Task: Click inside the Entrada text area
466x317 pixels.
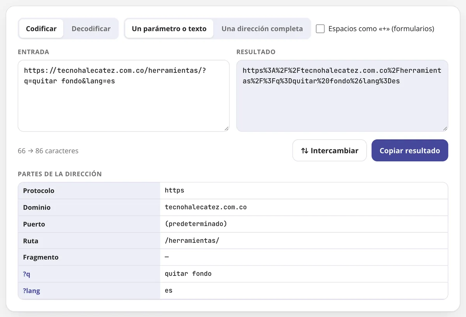Action: tap(123, 96)
